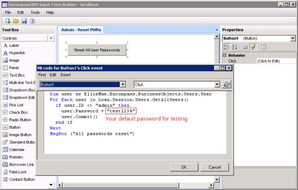The width and height of the screenshot is (298, 190).
Task: Click the horizontal scroll right arrow
Action: (x=211, y=185)
